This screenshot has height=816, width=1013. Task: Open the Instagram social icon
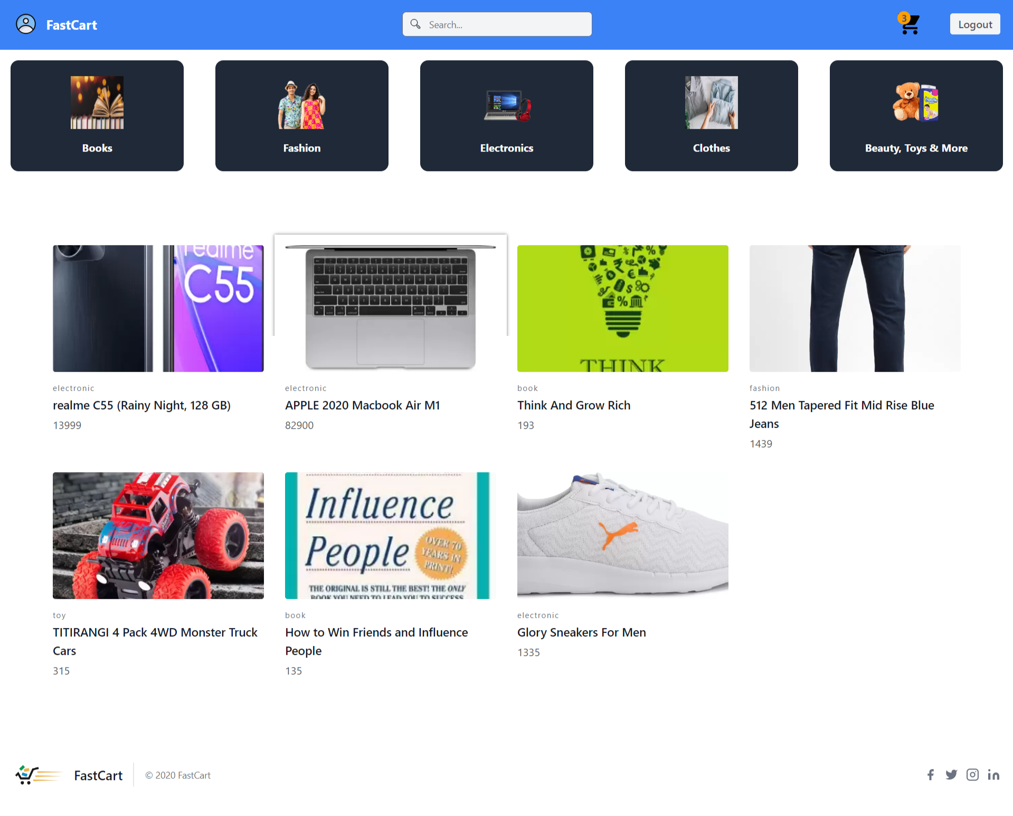point(972,774)
